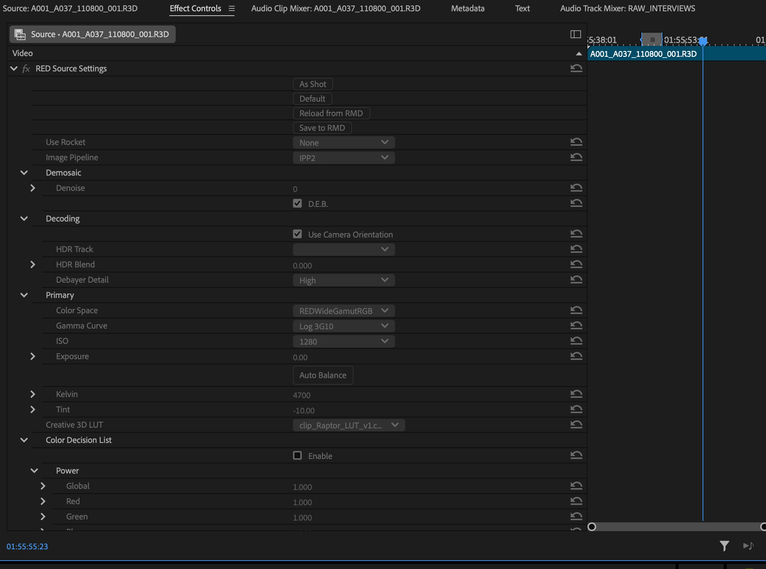The image size is (766, 569).
Task: Expand the Exposure parameter
Action: click(x=33, y=356)
